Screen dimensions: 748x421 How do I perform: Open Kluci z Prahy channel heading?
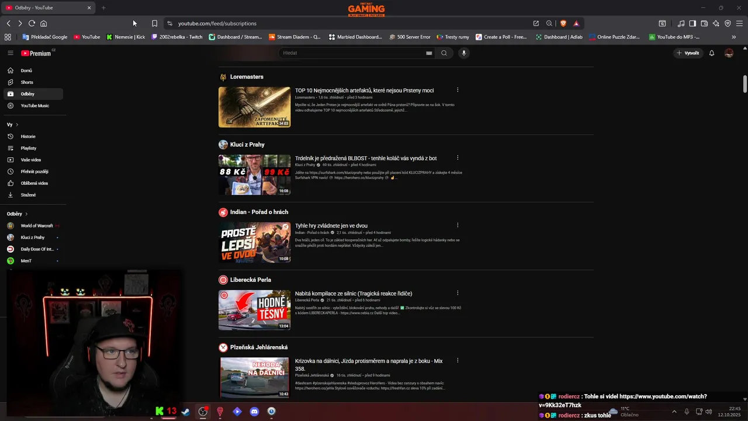(247, 144)
